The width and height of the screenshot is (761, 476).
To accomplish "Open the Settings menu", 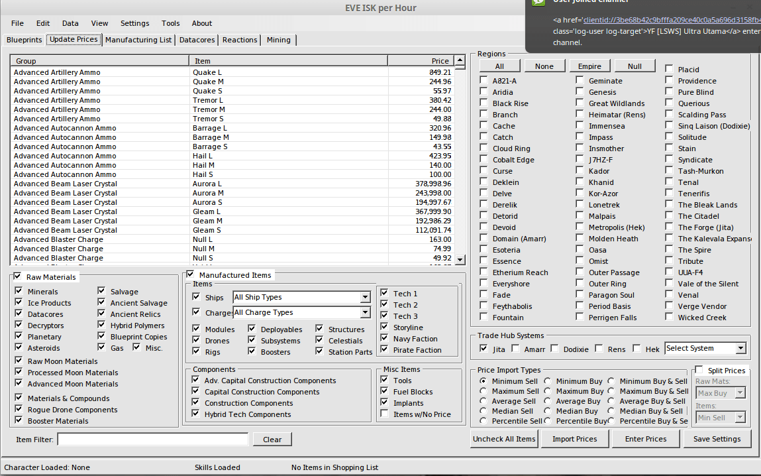I will [x=134, y=23].
